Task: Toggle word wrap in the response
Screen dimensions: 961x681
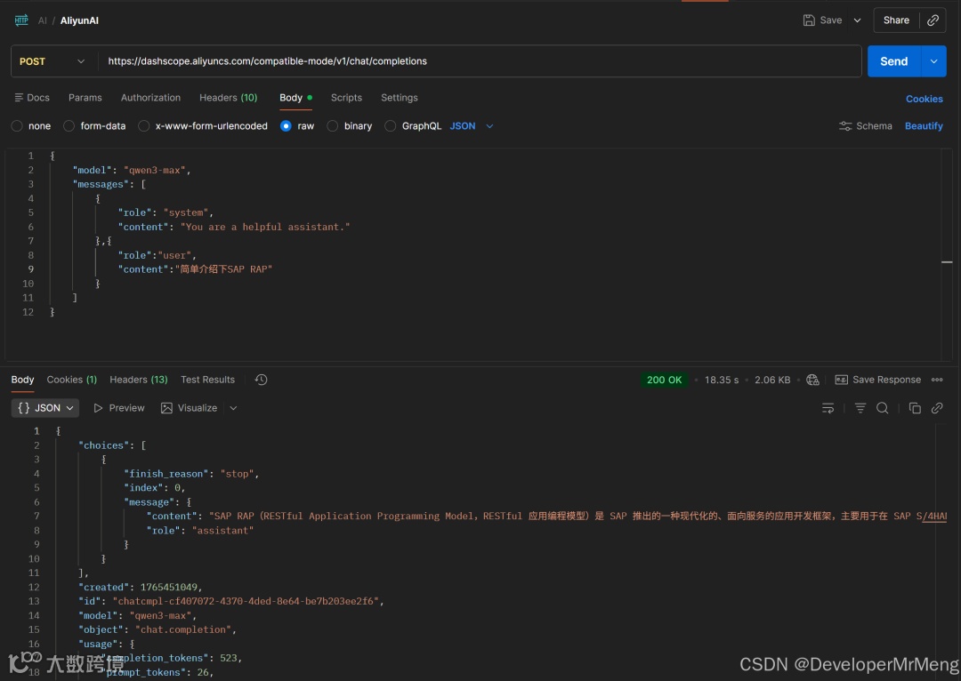Action: coord(828,408)
